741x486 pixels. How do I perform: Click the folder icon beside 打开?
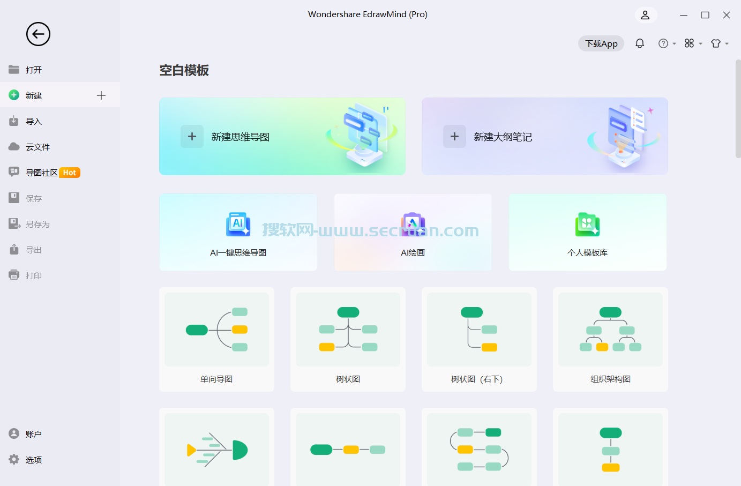[x=14, y=70]
